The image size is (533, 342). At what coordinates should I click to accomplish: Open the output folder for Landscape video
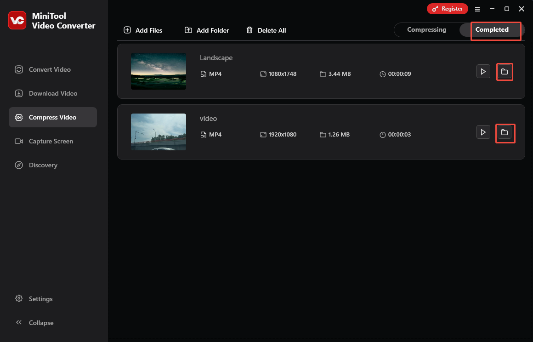[505, 71]
